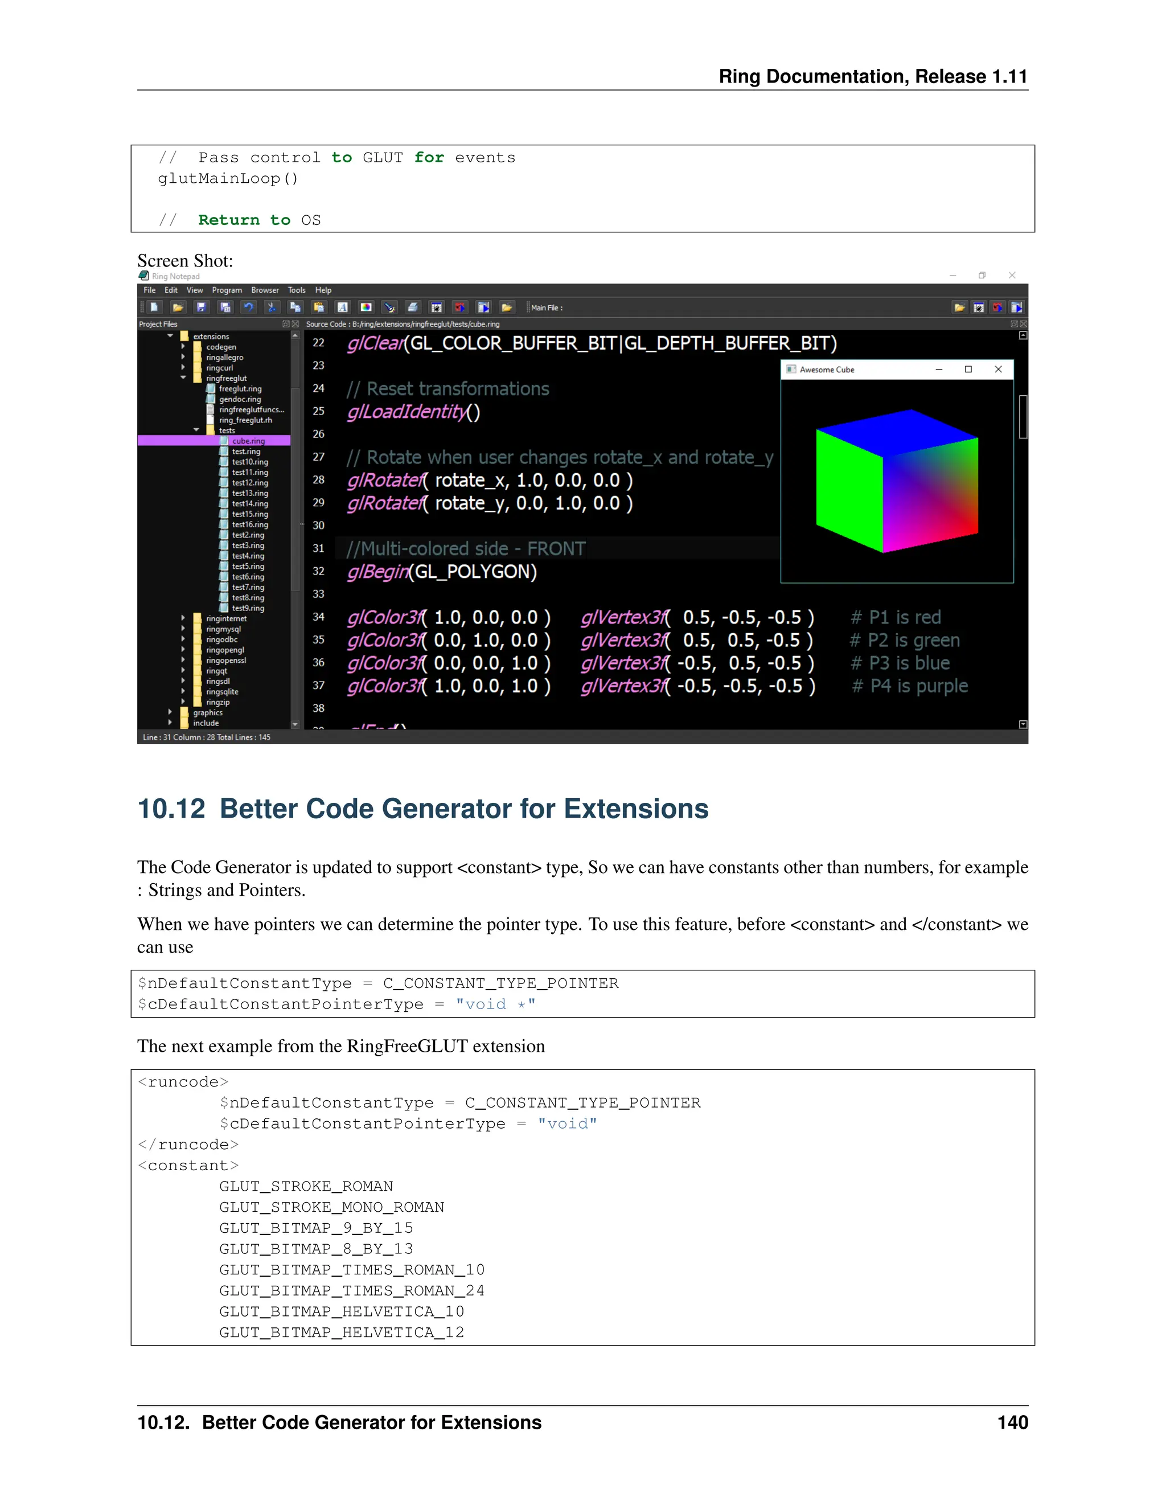This screenshot has height=1509, width=1166.
Task: Click the Save file toolbar icon
Action: pos(201,307)
